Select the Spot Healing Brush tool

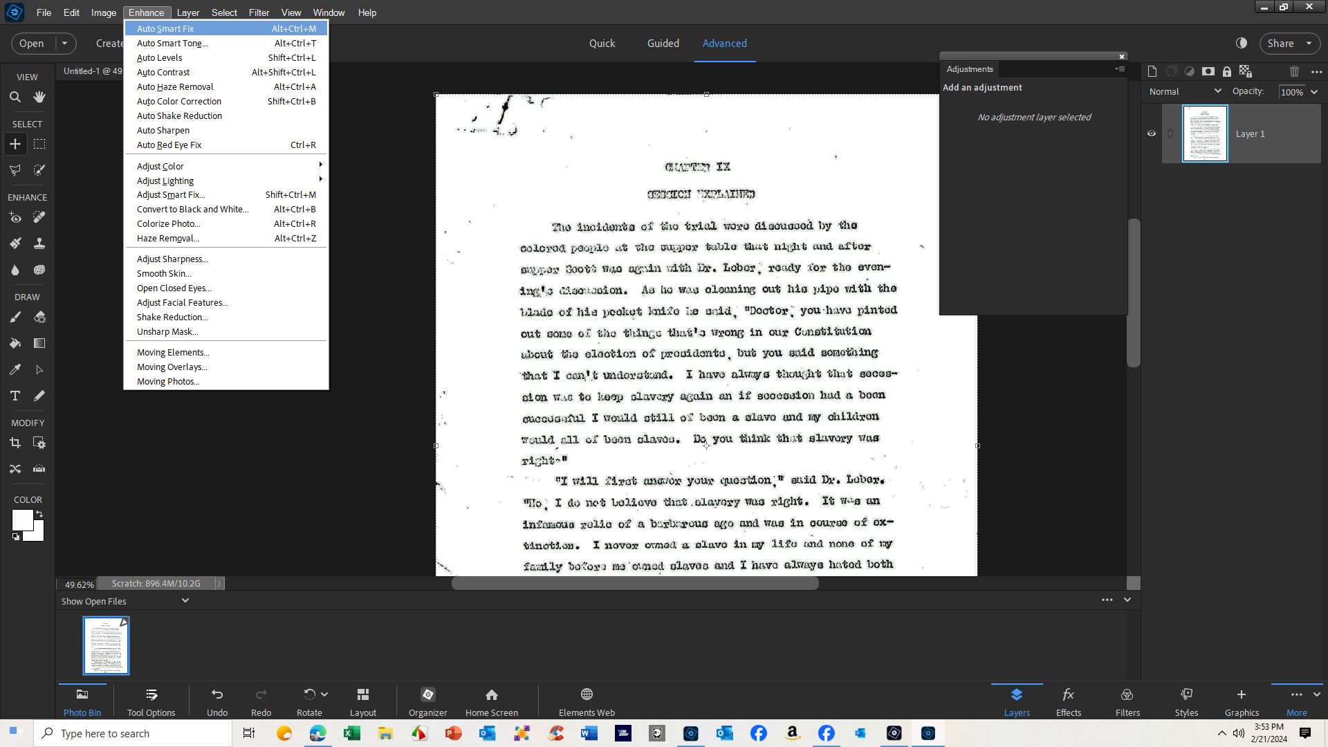[x=39, y=217]
